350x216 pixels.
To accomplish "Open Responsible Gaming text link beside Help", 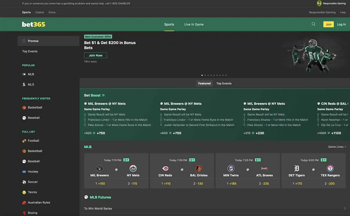I will coord(322,12).
